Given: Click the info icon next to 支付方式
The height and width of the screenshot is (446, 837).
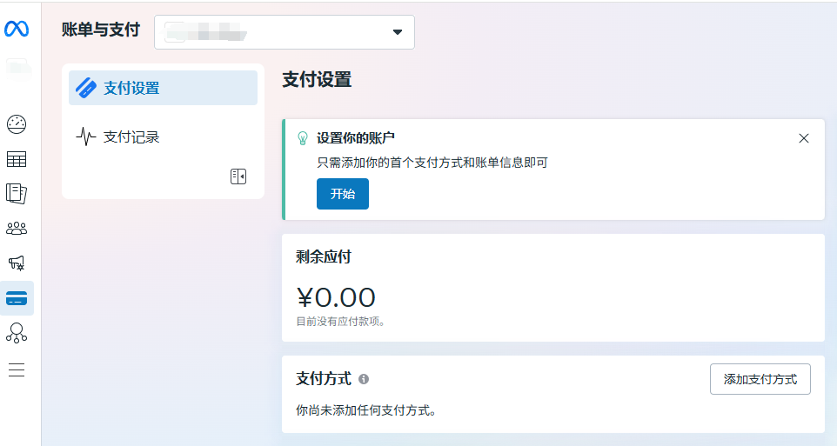Looking at the screenshot, I should coord(364,379).
